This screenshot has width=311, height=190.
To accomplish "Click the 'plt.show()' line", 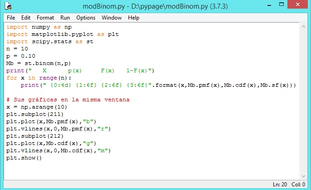I will [x=24, y=158].
